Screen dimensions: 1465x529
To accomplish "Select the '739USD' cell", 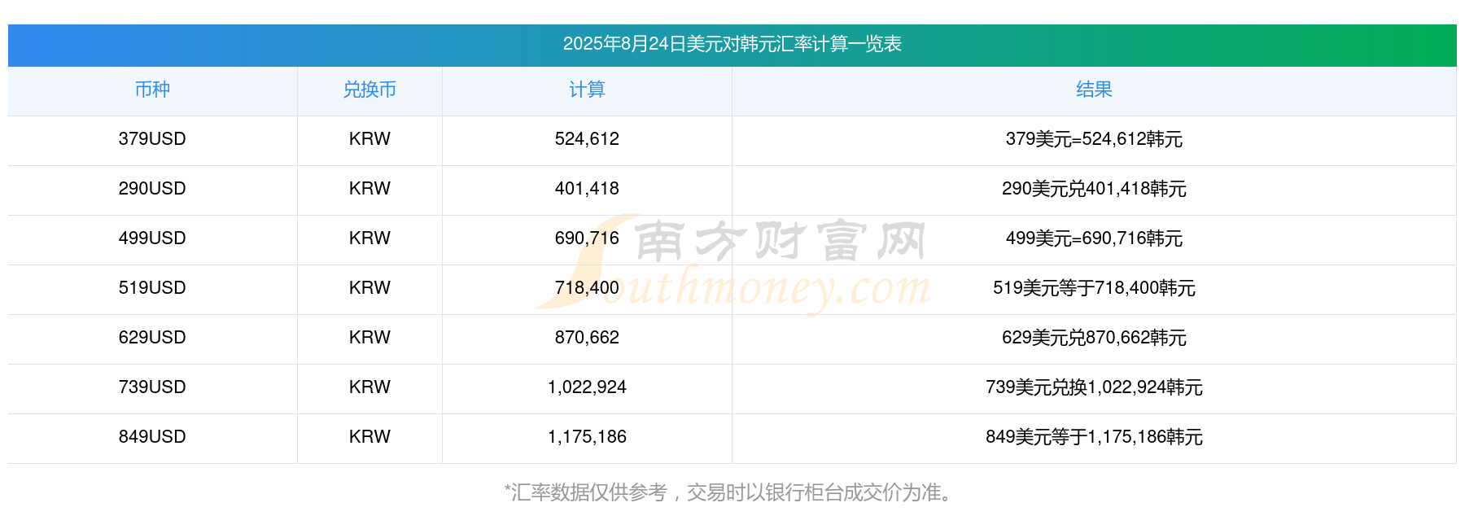I will coord(152,387).
